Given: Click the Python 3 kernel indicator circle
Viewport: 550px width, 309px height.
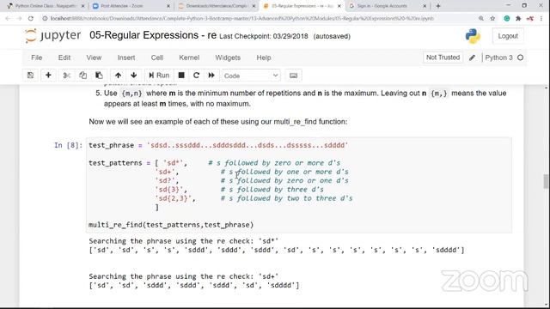Looking at the screenshot, I should pos(520,58).
